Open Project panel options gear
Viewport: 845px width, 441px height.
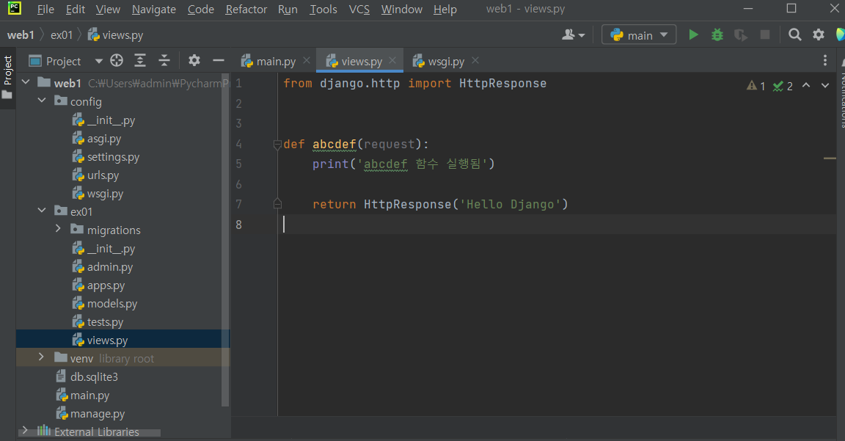(x=194, y=60)
